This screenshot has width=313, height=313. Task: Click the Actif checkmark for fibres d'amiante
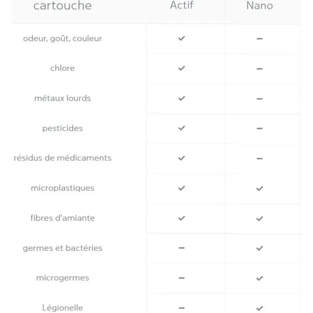[x=181, y=218]
